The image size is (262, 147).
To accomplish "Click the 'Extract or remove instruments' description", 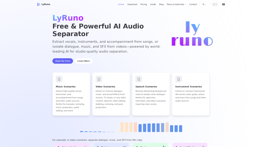I will point(191,96).
